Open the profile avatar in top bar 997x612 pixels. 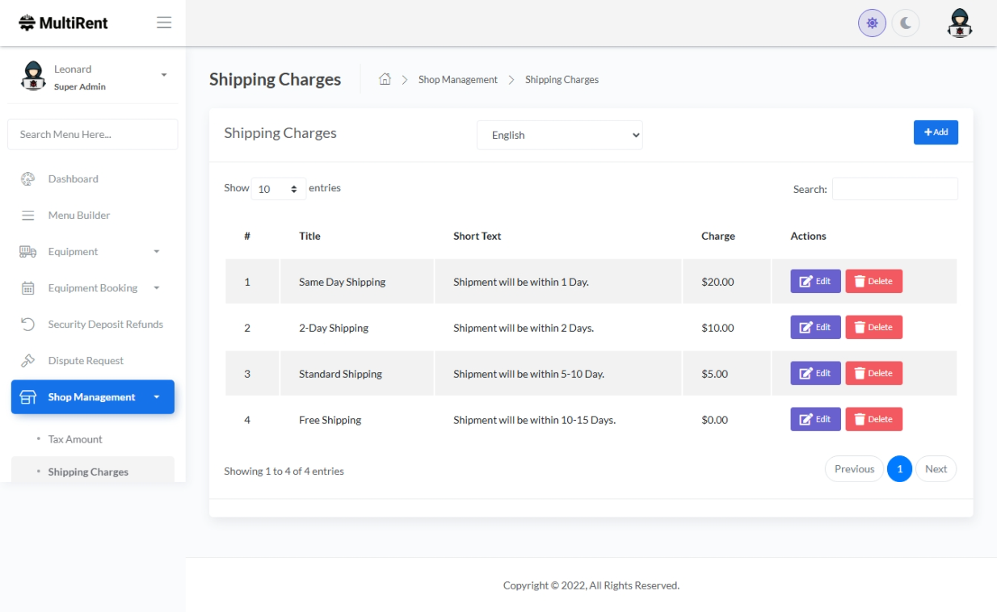click(x=959, y=23)
